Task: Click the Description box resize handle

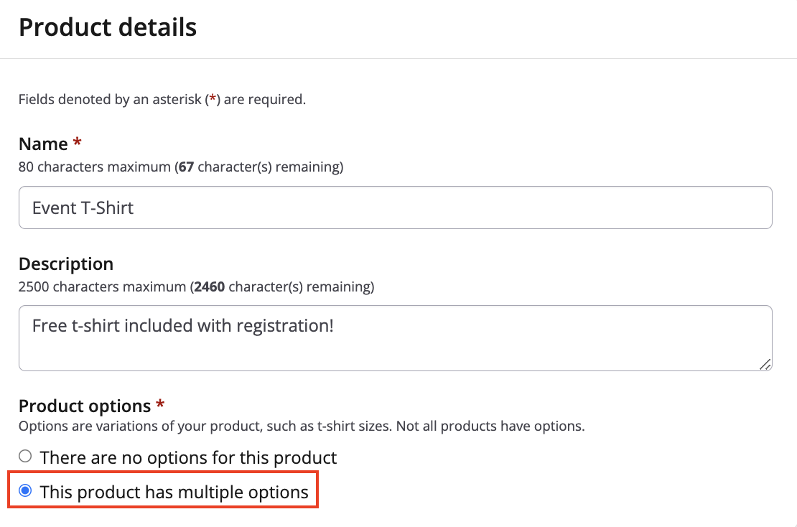Action: click(x=765, y=365)
